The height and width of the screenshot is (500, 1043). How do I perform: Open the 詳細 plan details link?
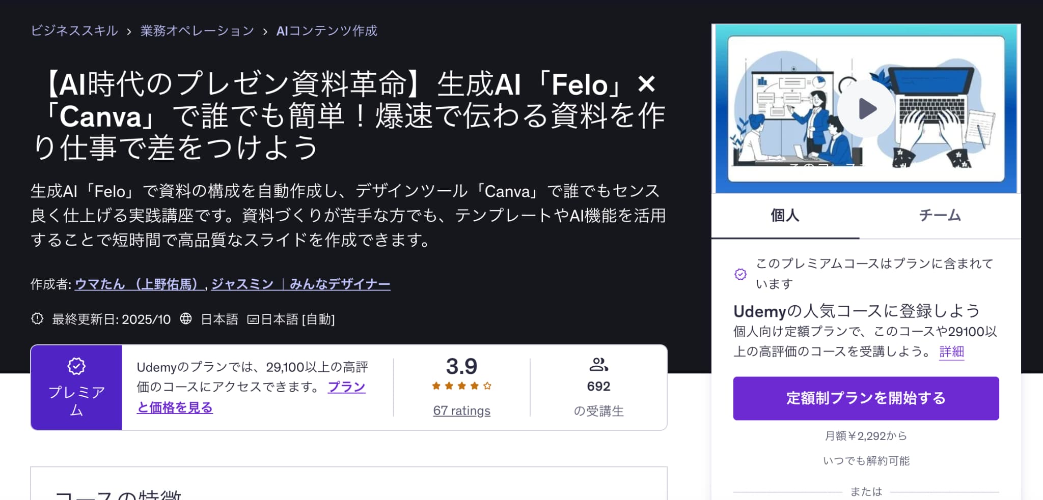pos(951,351)
